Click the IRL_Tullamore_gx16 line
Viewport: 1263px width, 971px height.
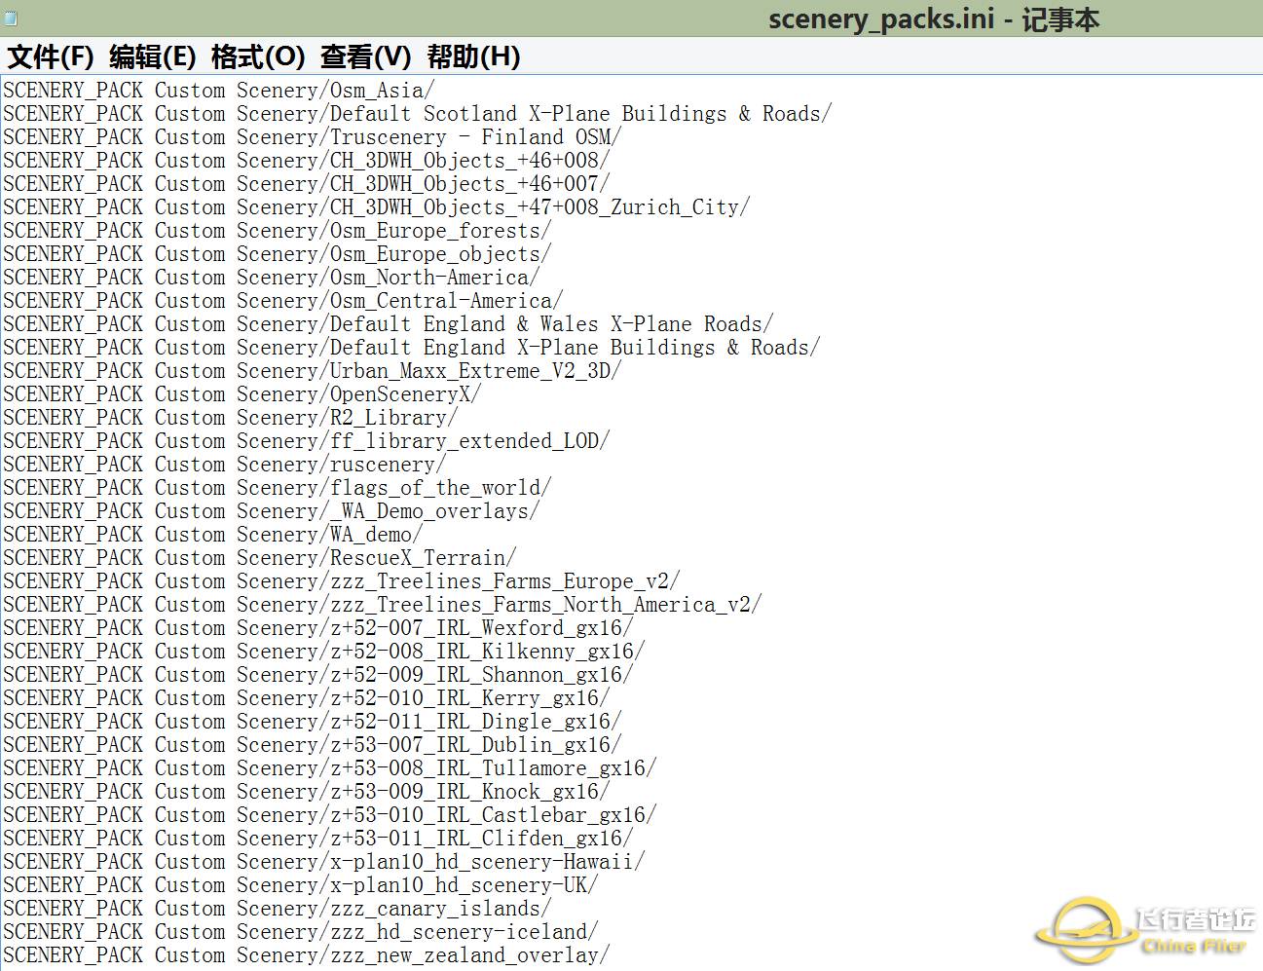pos(329,768)
